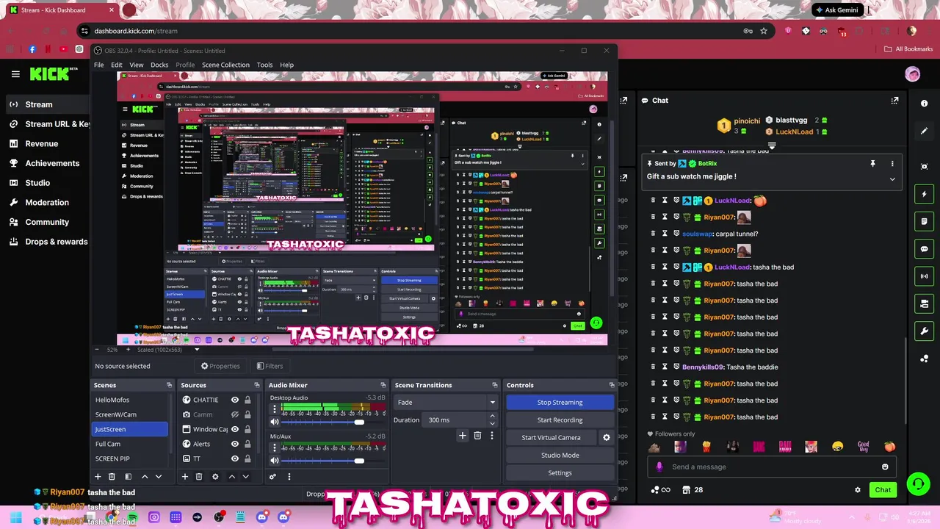Delete selected source with Sources trash icon
This screenshot has width=940, height=529.
(x=199, y=477)
